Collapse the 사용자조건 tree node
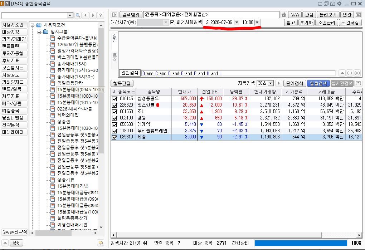The height and width of the screenshot is (250, 365). (33, 25)
